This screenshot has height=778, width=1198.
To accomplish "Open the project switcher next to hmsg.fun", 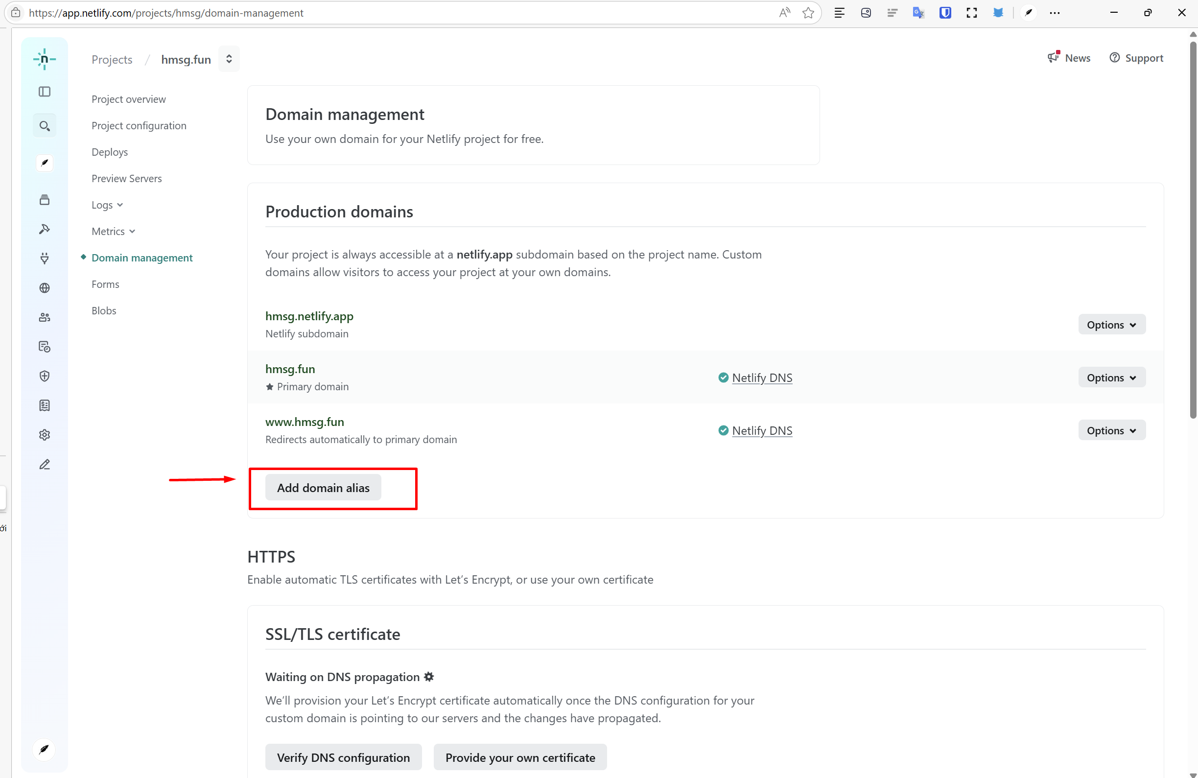I will [229, 59].
